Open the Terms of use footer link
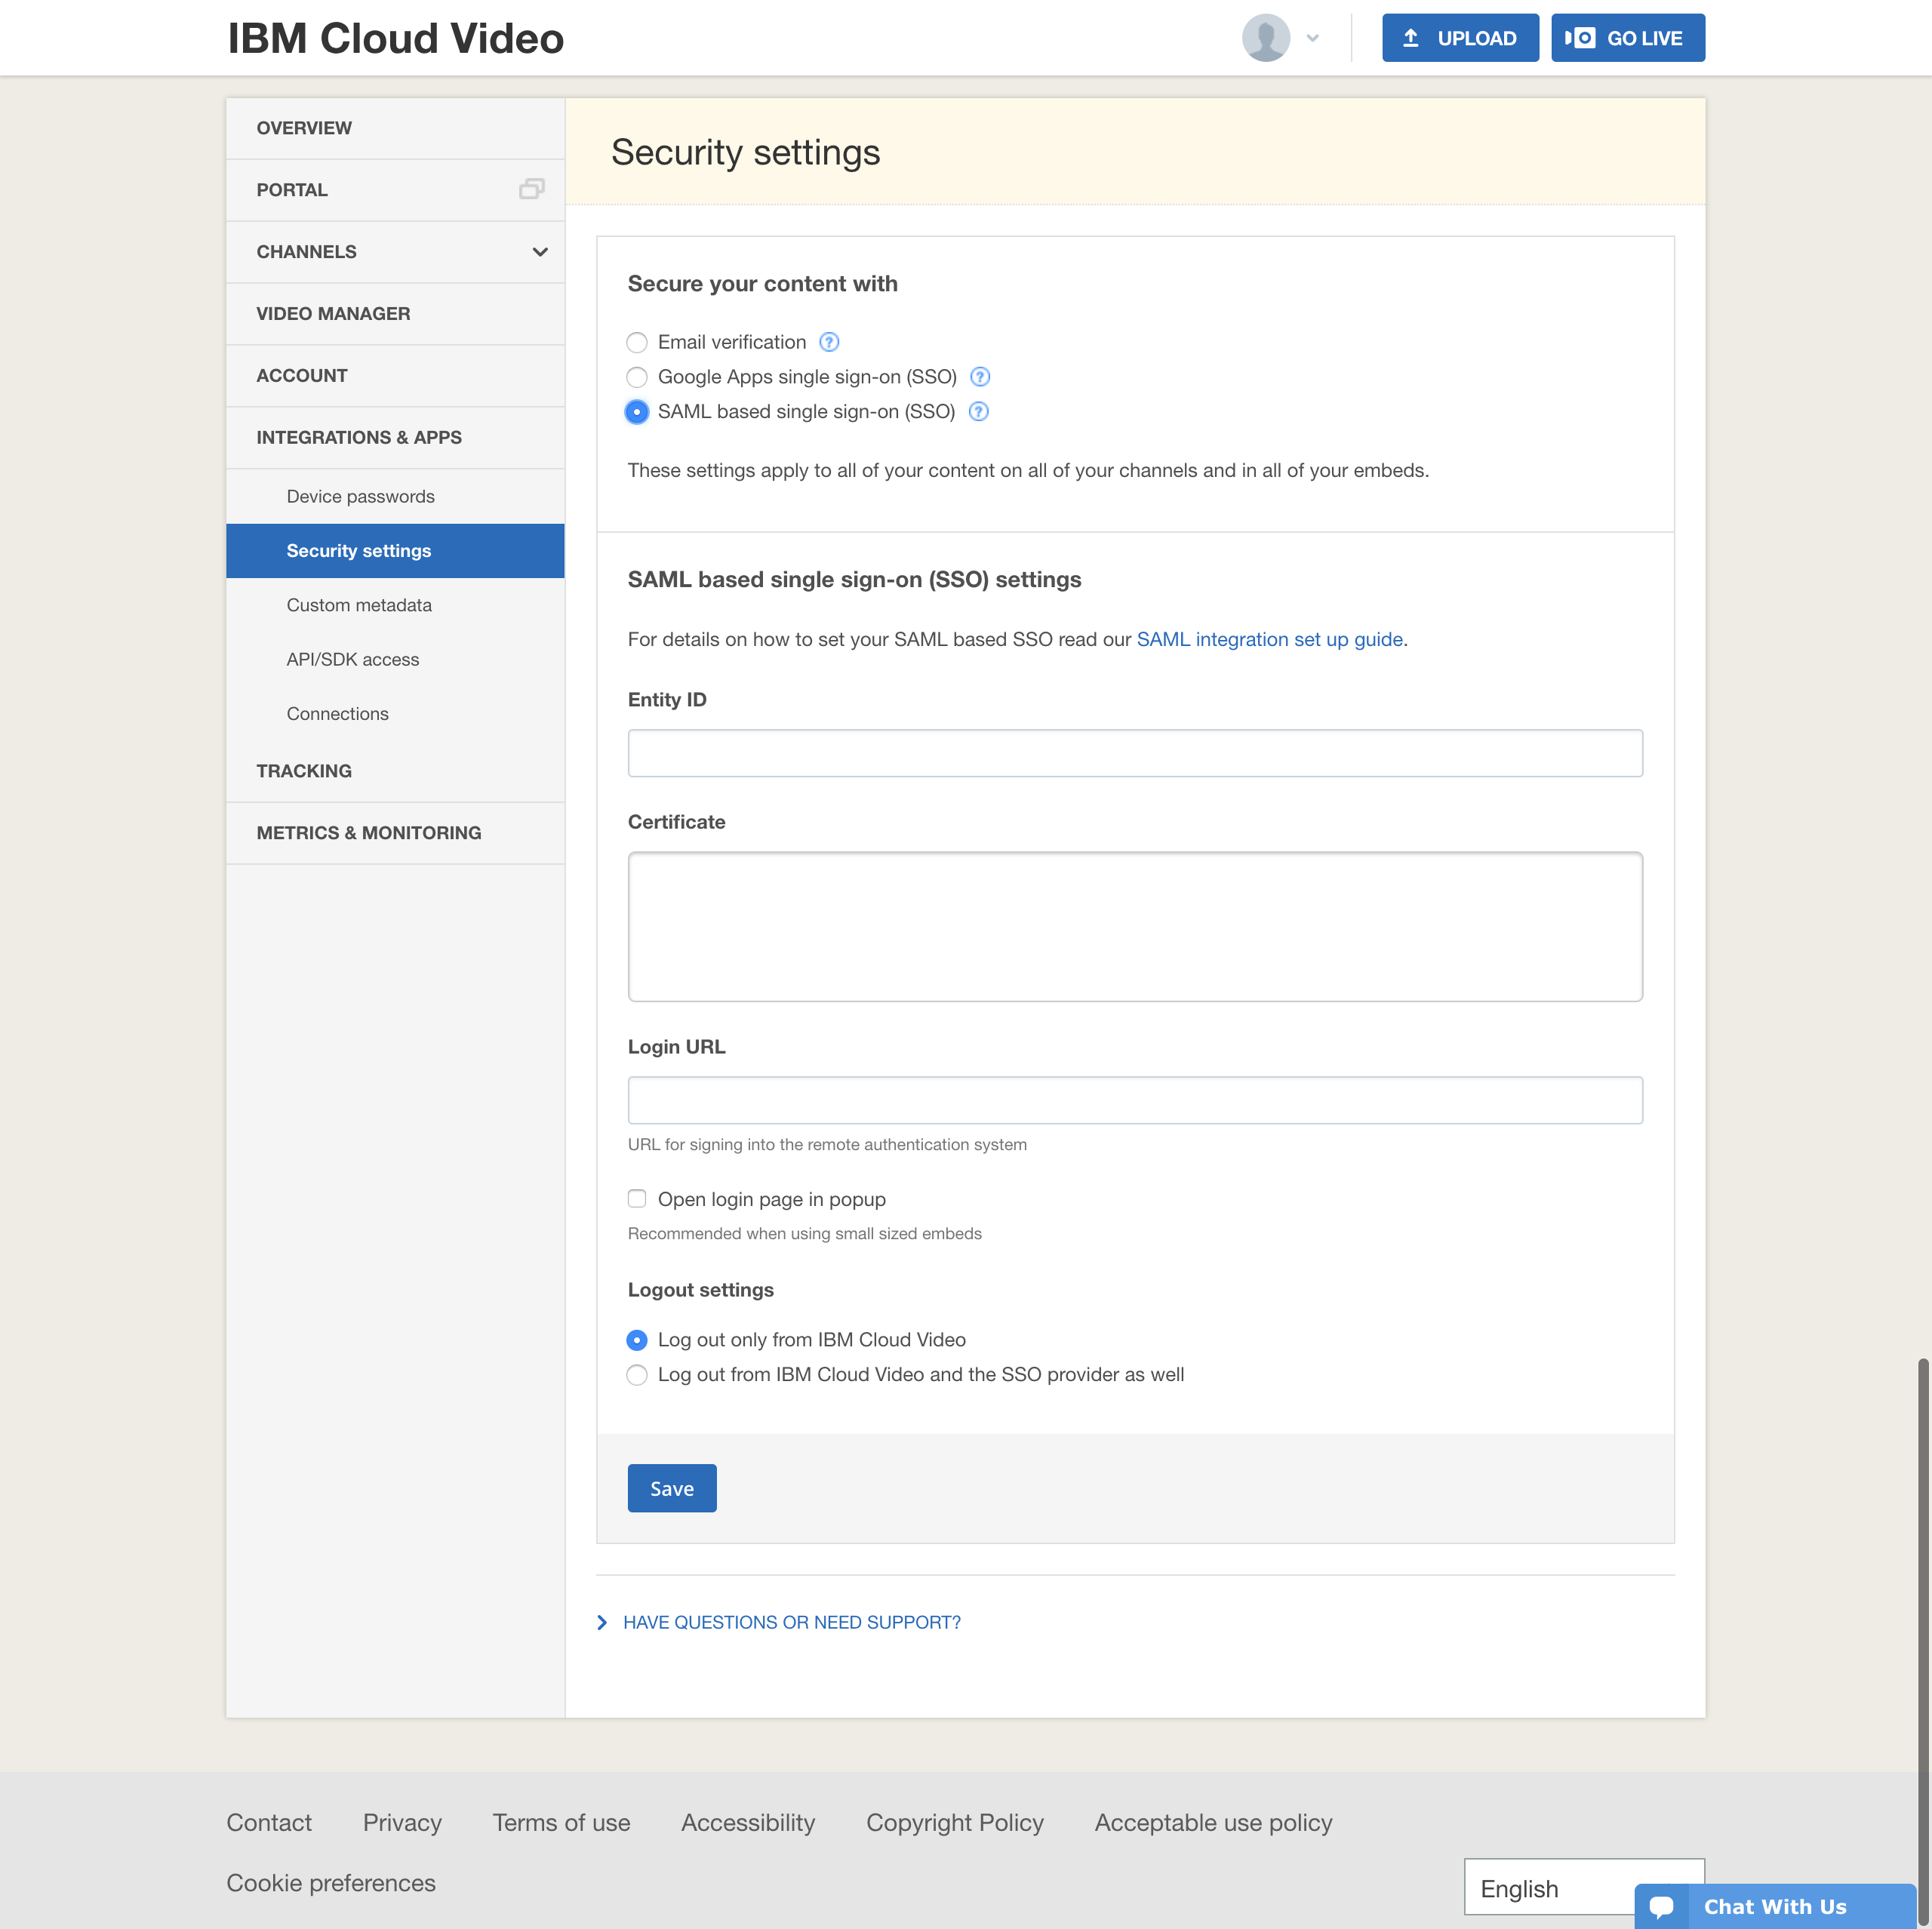Viewport: 1932px width, 1929px height. (561, 1823)
